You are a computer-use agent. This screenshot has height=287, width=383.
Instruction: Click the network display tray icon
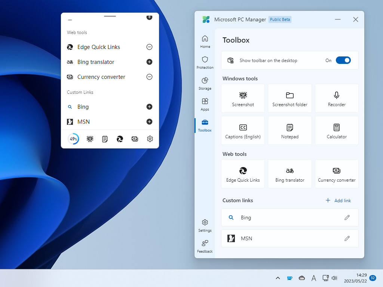326,278
